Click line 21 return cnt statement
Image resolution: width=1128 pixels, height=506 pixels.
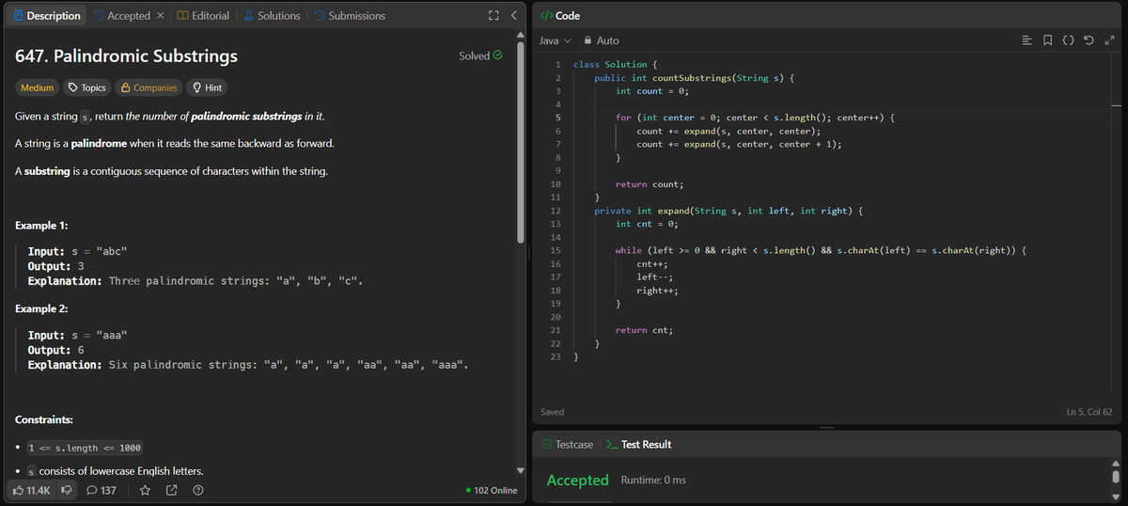[644, 330]
